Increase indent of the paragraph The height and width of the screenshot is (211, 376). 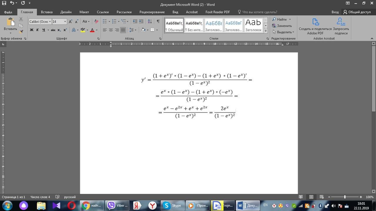pyautogui.click(x=141, y=21)
